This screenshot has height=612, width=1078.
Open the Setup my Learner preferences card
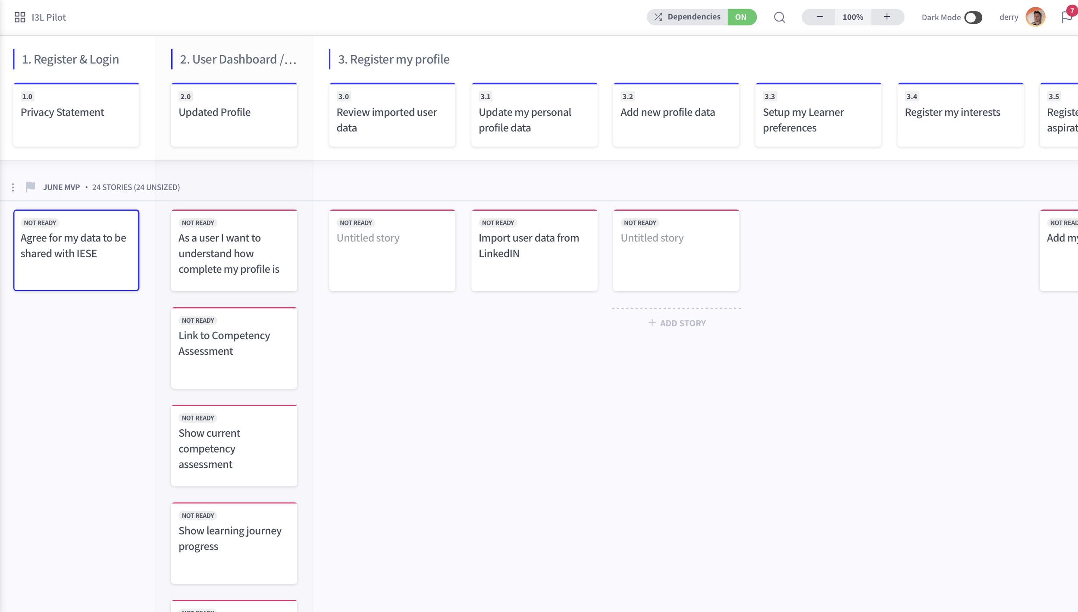(x=818, y=116)
